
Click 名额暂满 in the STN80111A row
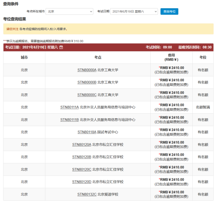point(203,107)
